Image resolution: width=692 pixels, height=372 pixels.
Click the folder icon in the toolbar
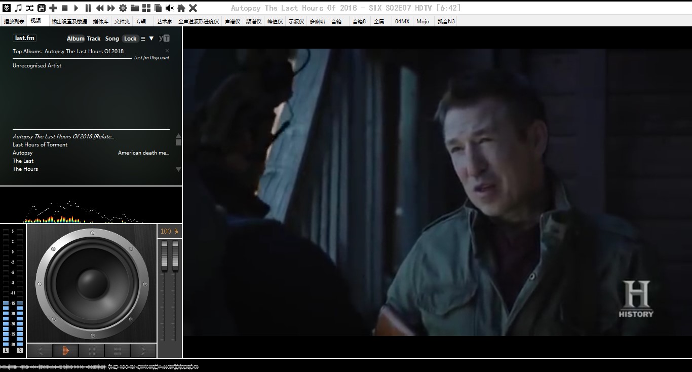[x=135, y=8]
